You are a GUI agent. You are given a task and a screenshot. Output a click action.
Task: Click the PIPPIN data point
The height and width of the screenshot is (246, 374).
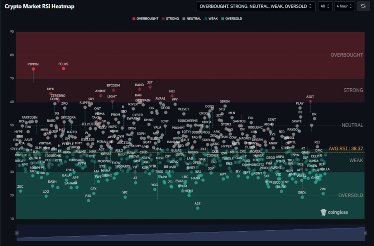pyautogui.click(x=33, y=69)
